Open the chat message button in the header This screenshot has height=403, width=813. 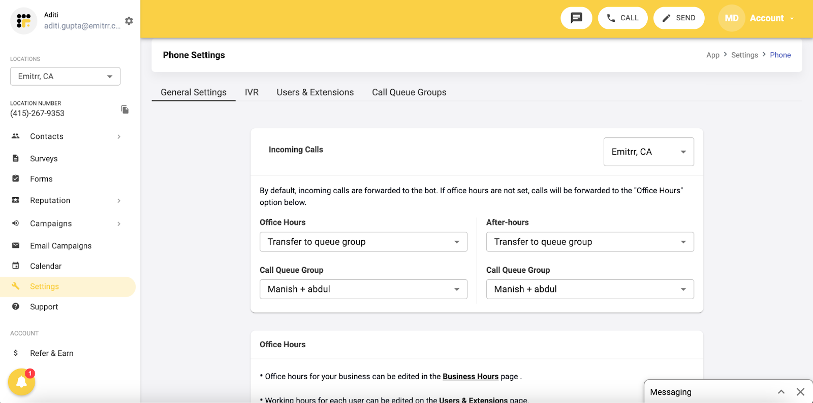576,18
